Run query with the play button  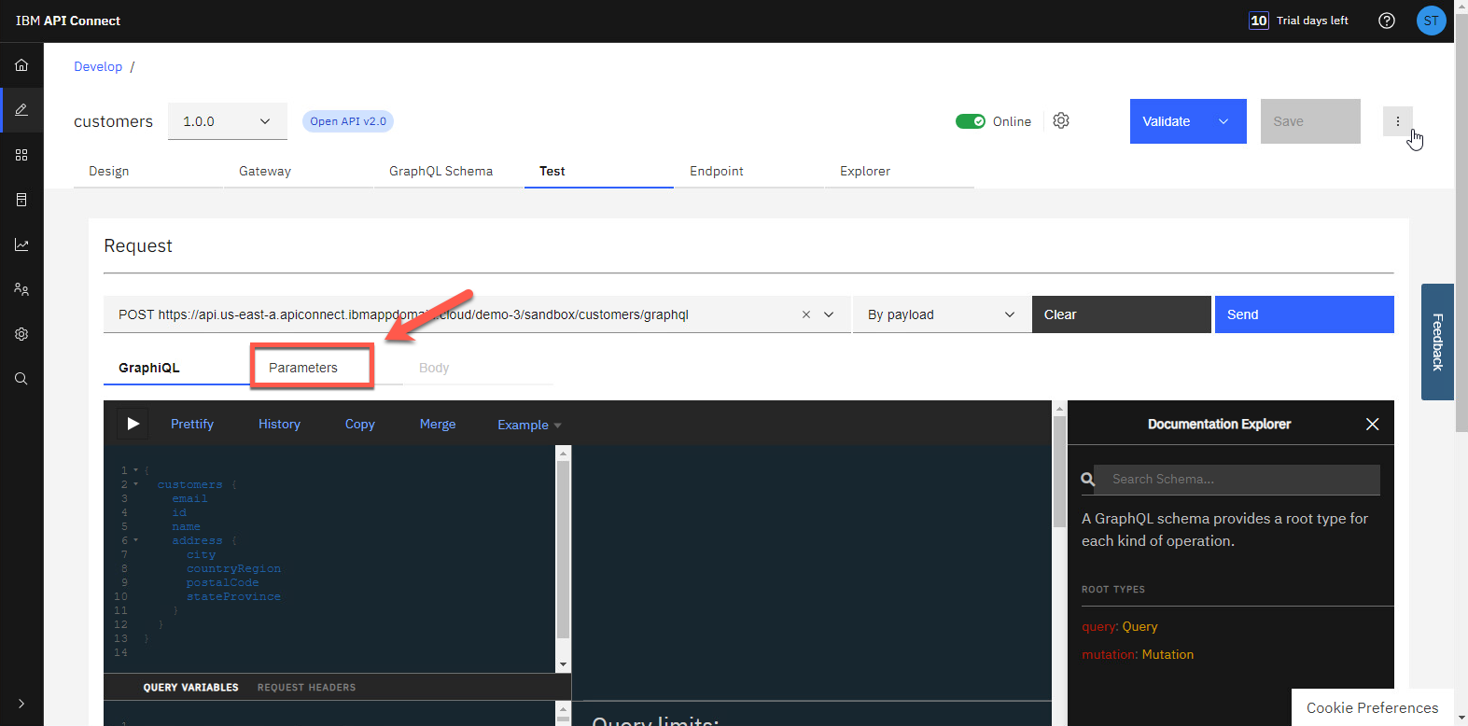click(133, 424)
